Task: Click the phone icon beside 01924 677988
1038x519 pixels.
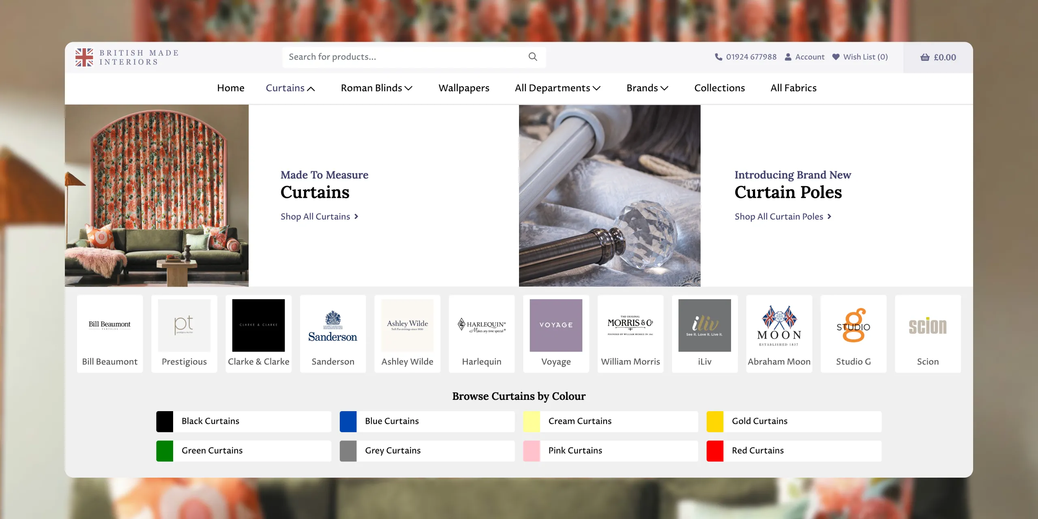Action: 718,57
